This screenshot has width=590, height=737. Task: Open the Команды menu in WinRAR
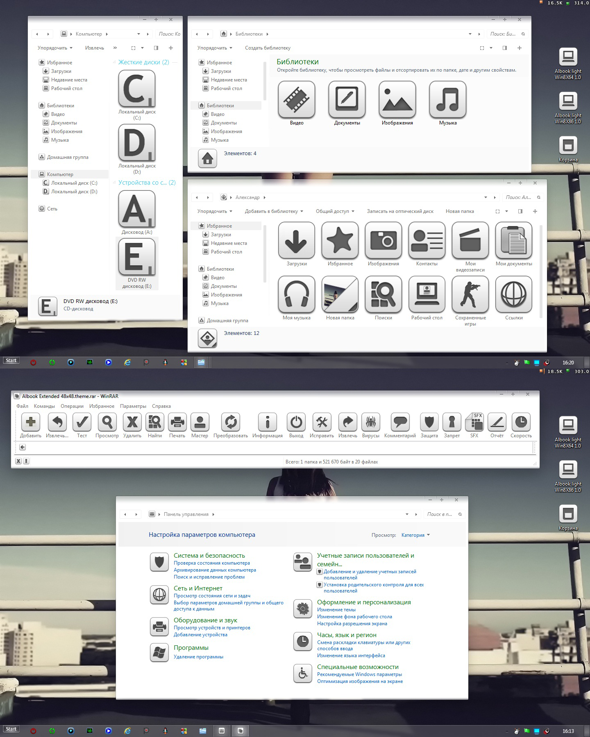point(44,406)
